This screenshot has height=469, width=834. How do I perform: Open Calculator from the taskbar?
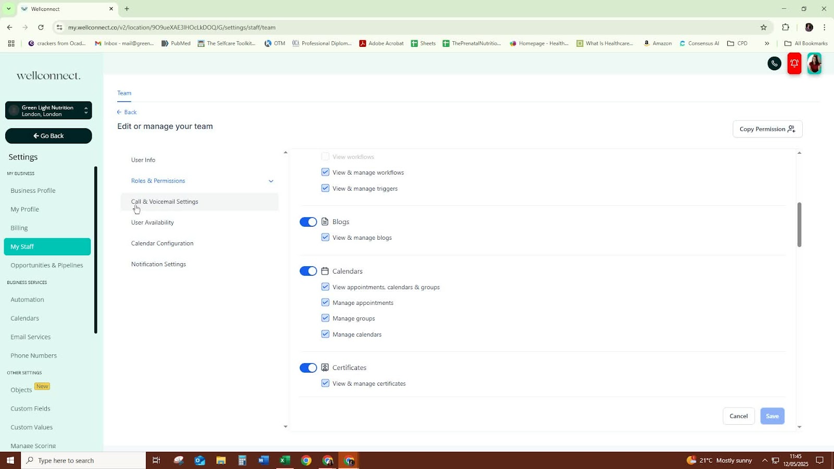(242, 460)
